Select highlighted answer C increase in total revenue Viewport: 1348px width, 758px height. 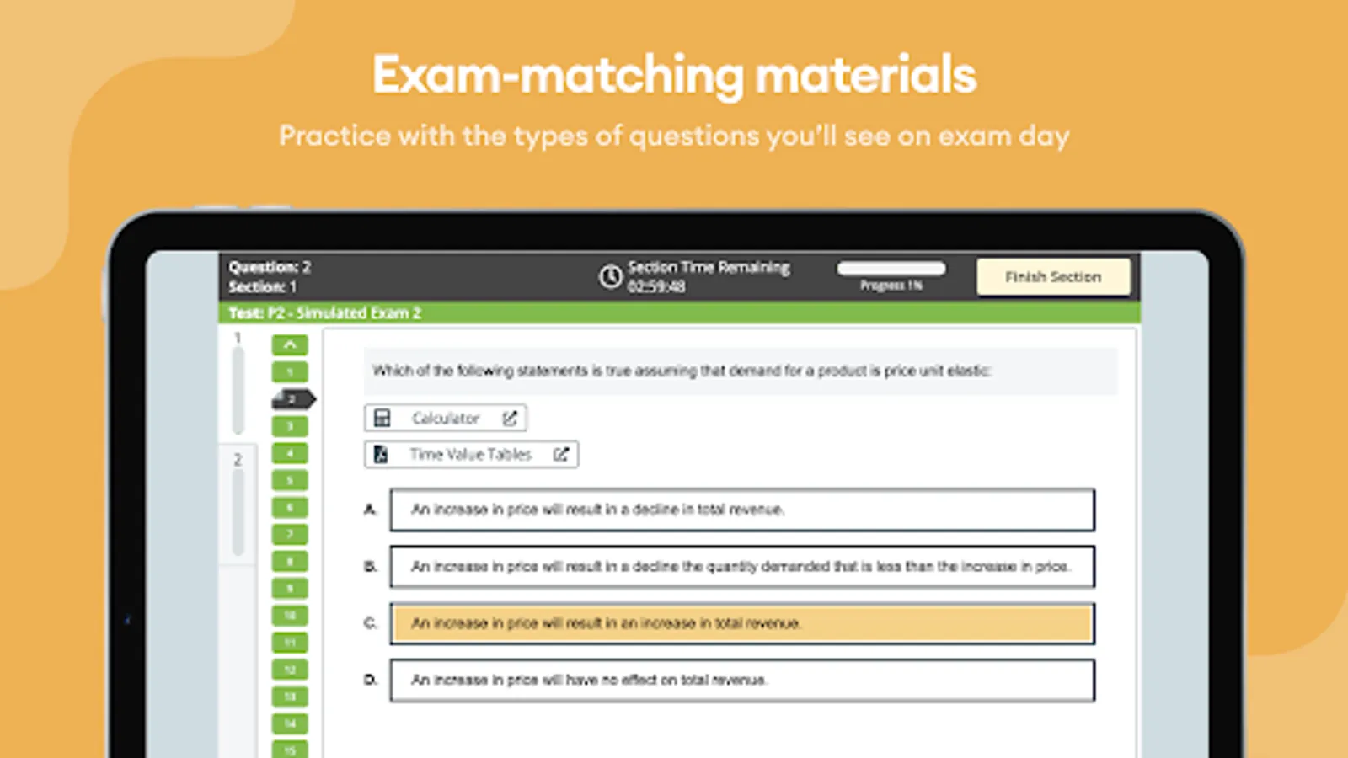(741, 623)
